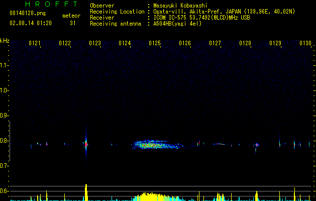Click the 0.8 frequency axis label
Image resolution: width=316 pixels, height=201 pixels.
4,141
